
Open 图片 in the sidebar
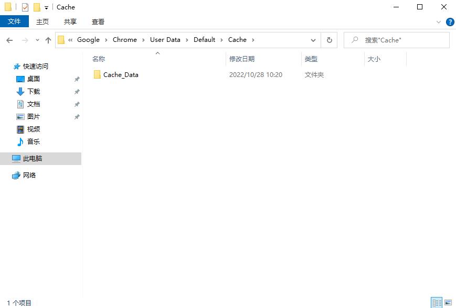(x=34, y=116)
